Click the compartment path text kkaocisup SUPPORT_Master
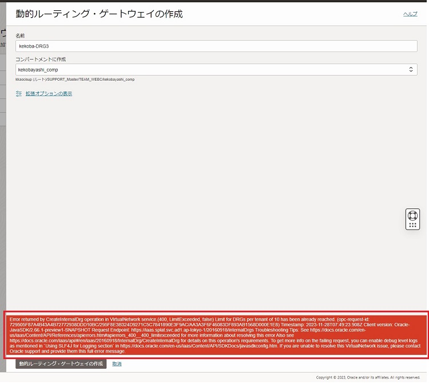The width and height of the screenshot is (429, 383). [x=75, y=80]
